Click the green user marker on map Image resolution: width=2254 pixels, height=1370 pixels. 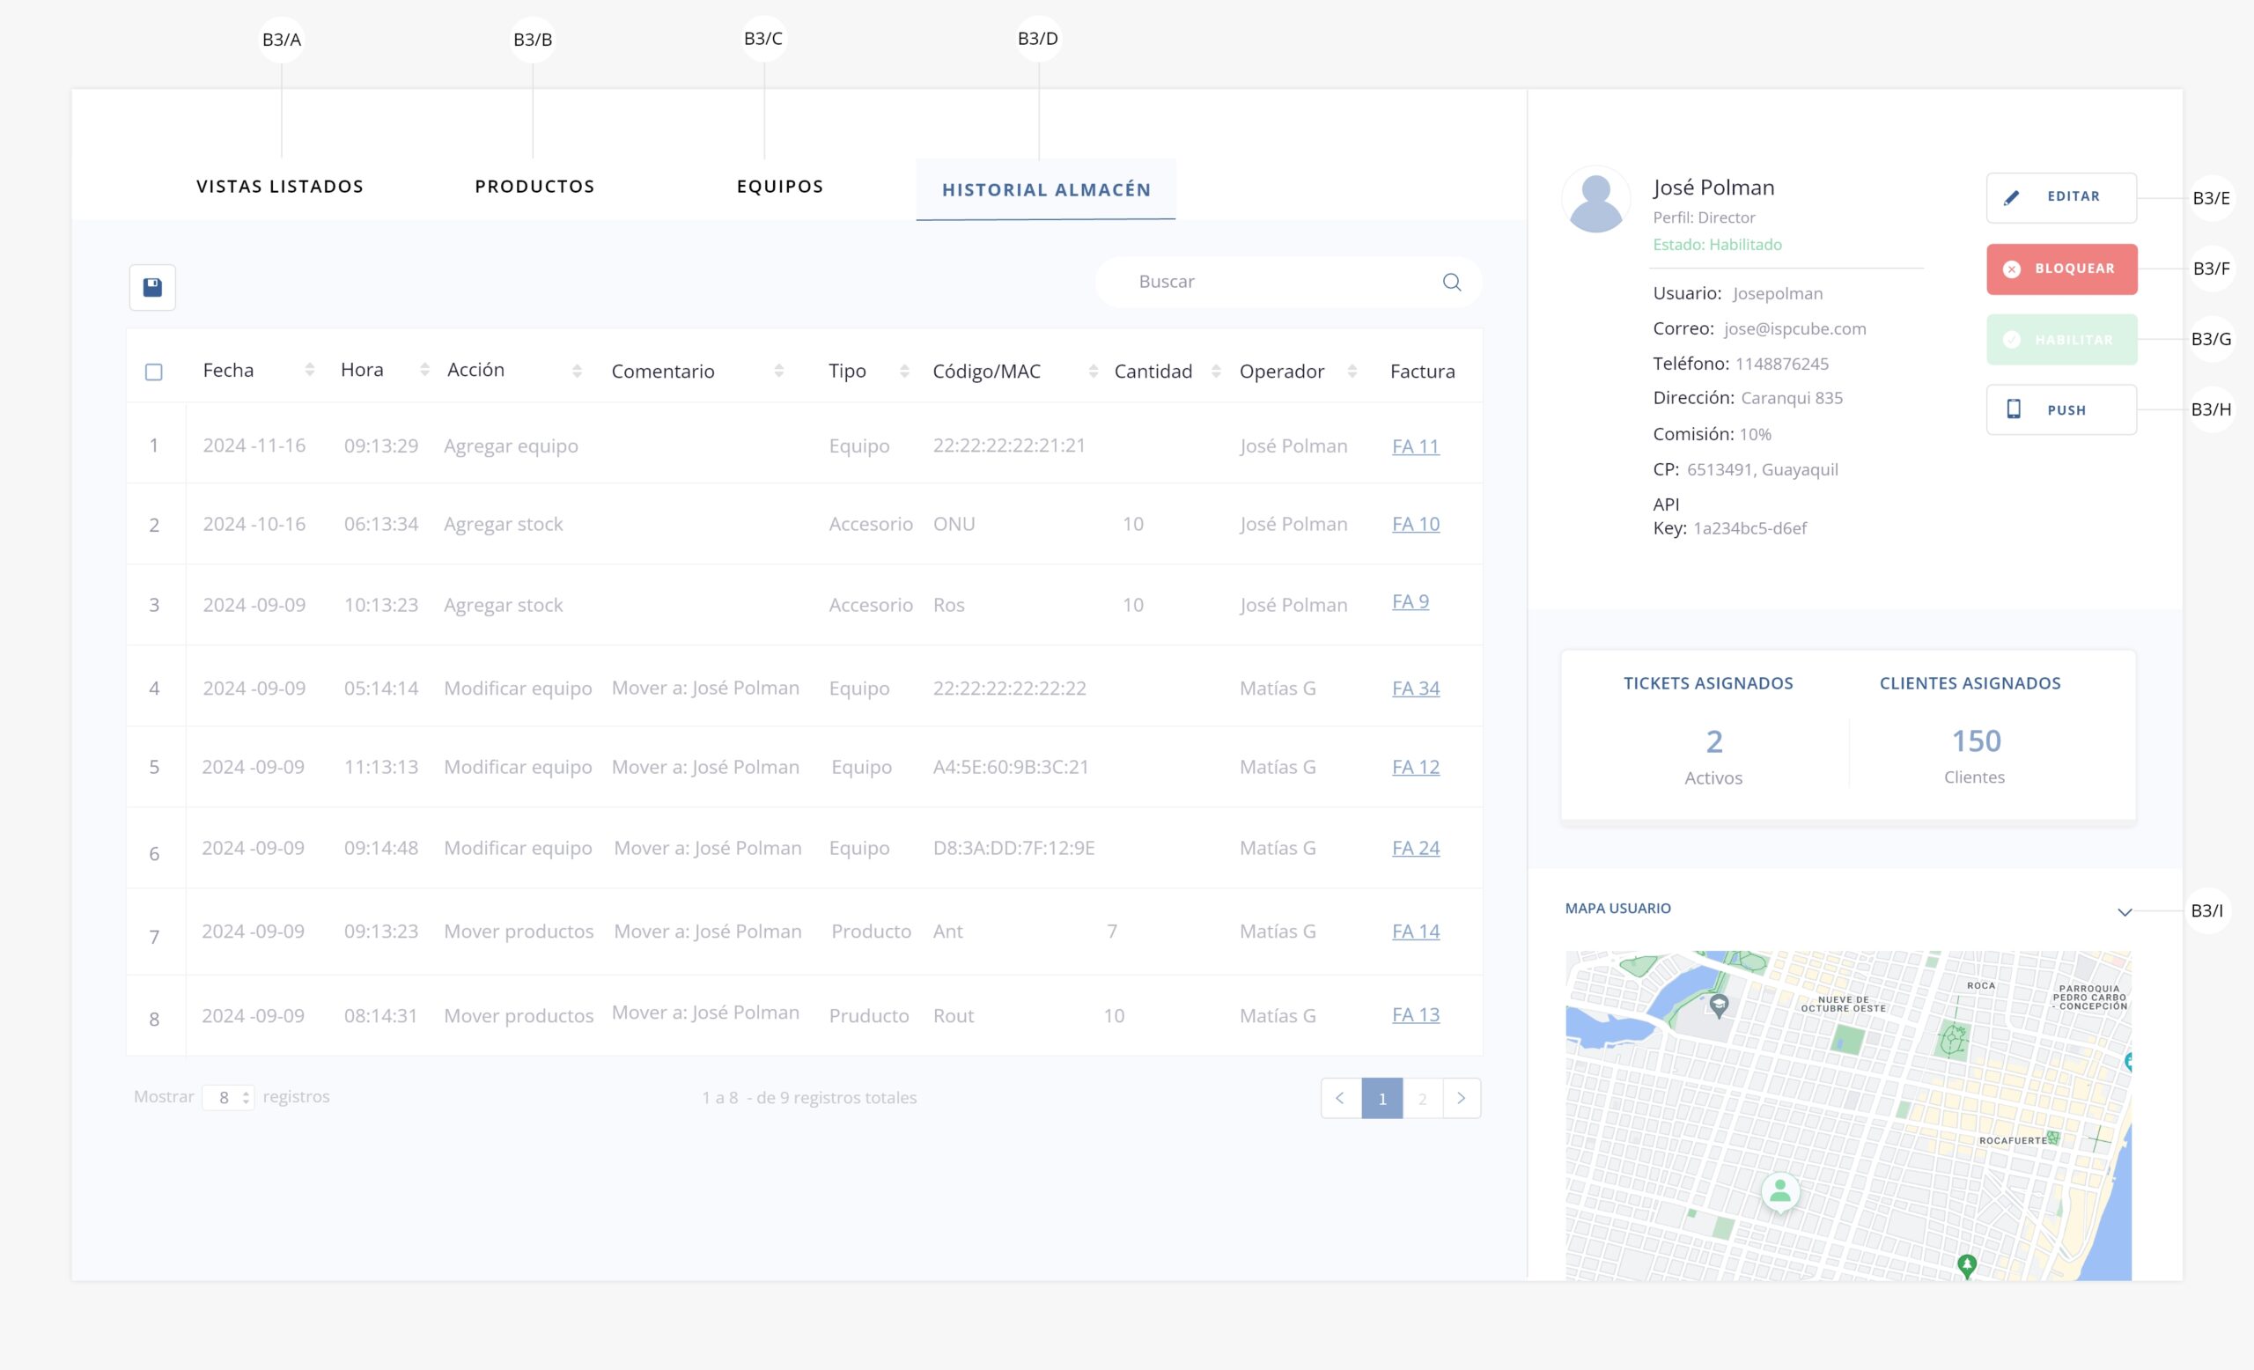coord(1779,1190)
